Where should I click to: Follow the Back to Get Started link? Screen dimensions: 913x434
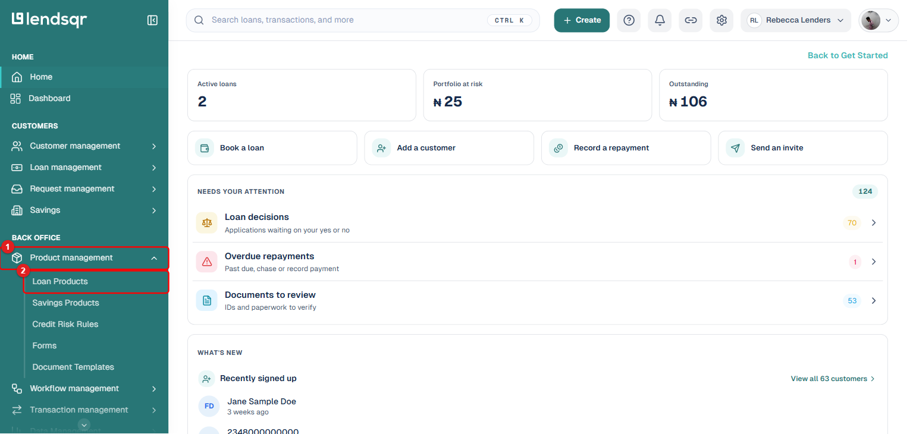click(x=848, y=55)
